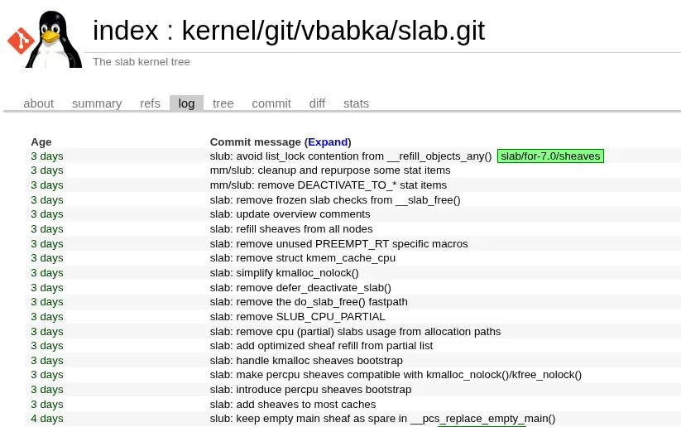Open commit 'slub: avoid list_lock contention from __refill_objects_any()'

pyautogui.click(x=350, y=156)
